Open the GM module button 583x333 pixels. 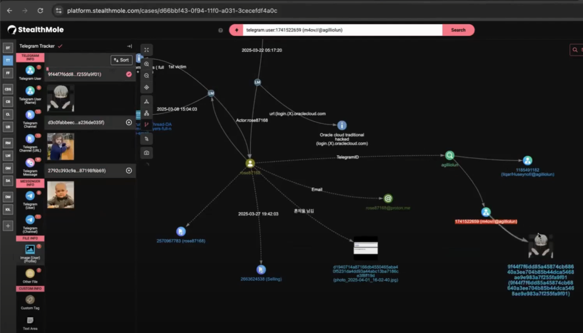pyautogui.click(x=8, y=168)
